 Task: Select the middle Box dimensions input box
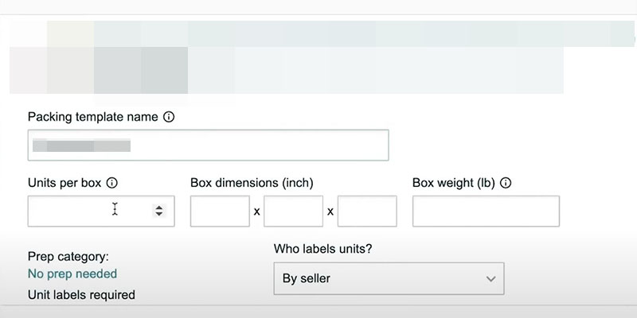coord(293,211)
